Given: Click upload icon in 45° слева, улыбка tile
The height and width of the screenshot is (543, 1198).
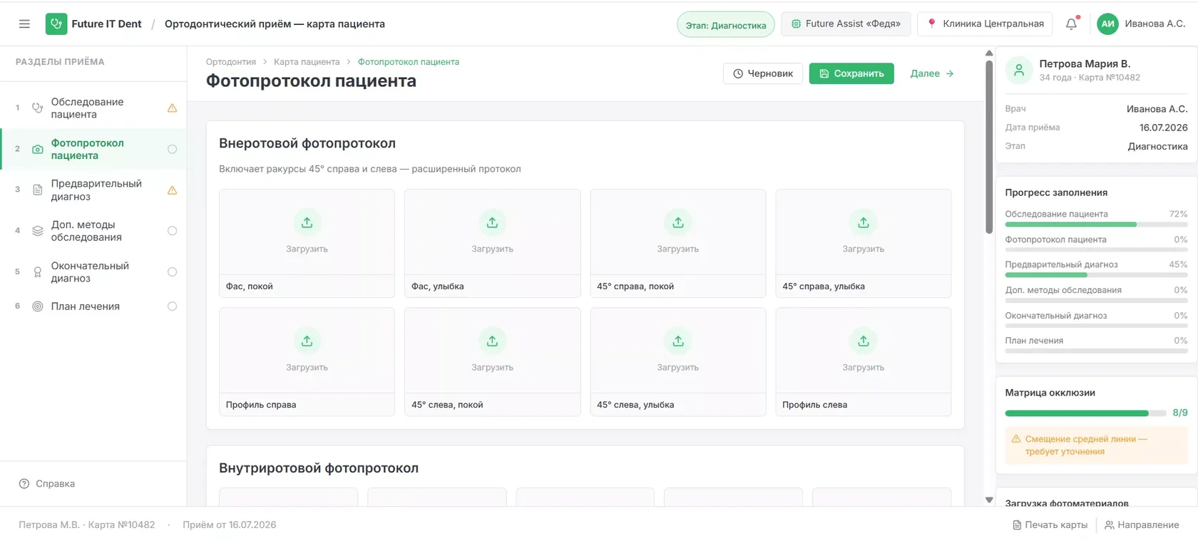Looking at the screenshot, I should click(x=678, y=341).
